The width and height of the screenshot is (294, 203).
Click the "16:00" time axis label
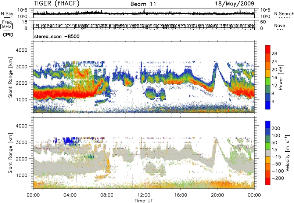pyautogui.click(x=180, y=195)
